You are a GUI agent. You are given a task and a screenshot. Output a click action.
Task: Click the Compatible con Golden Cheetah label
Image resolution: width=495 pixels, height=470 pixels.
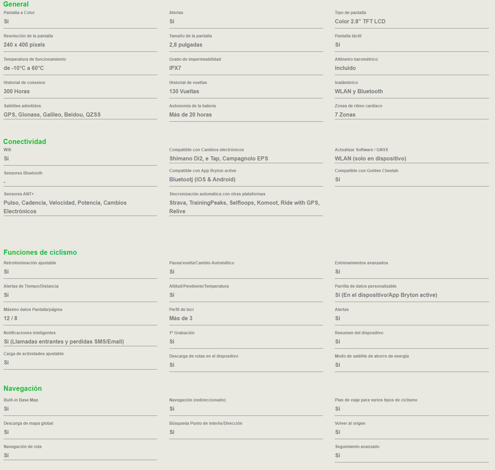366,171
